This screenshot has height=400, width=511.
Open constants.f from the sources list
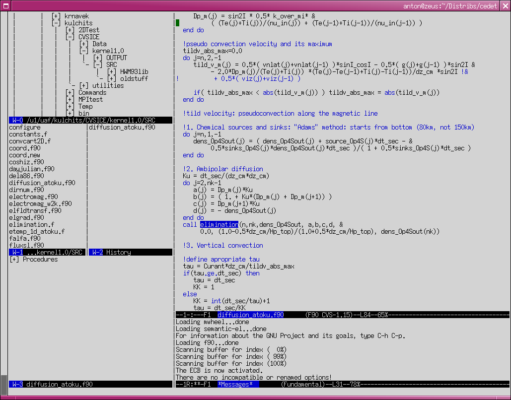tap(28, 134)
